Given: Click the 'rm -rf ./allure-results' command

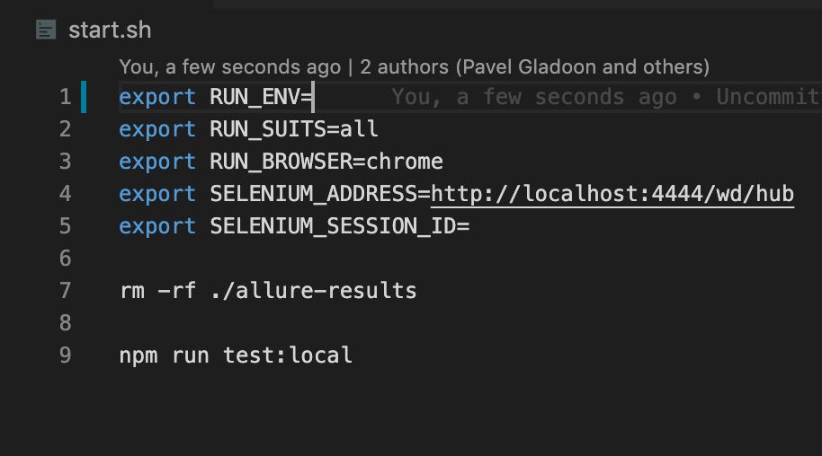Looking at the screenshot, I should [x=268, y=291].
